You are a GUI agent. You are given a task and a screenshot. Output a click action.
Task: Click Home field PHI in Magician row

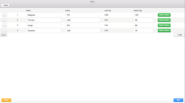(83, 15)
